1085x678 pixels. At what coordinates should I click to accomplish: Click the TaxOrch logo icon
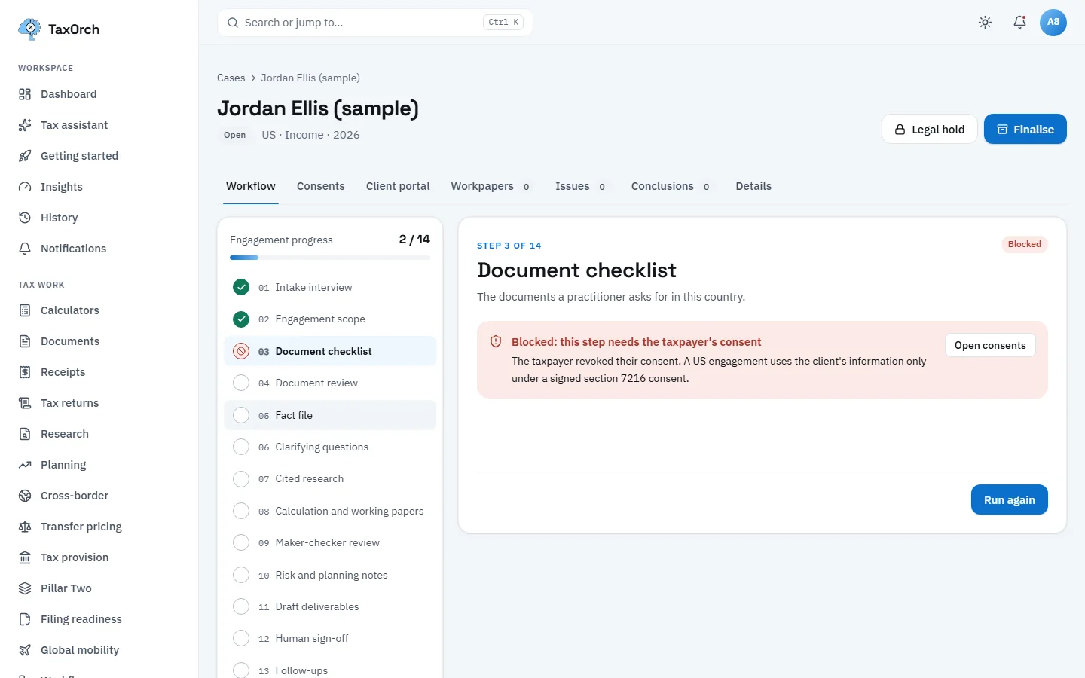[29, 29]
